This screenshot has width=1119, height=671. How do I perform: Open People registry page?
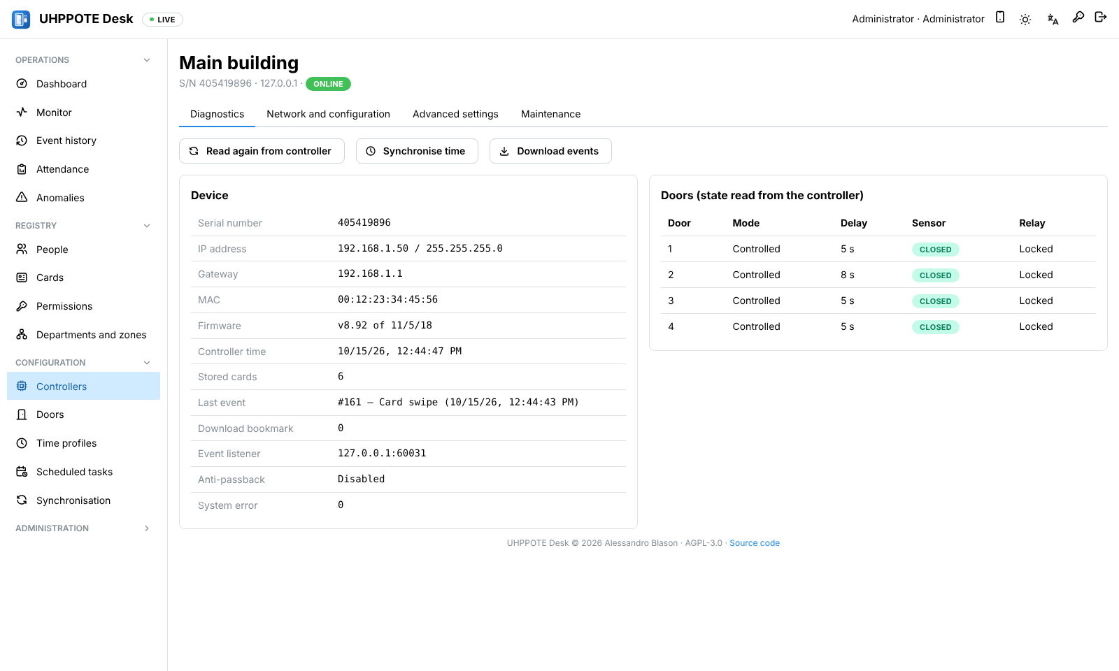coord(83,250)
